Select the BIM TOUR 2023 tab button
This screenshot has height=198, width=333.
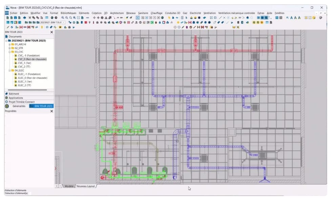tap(41, 106)
